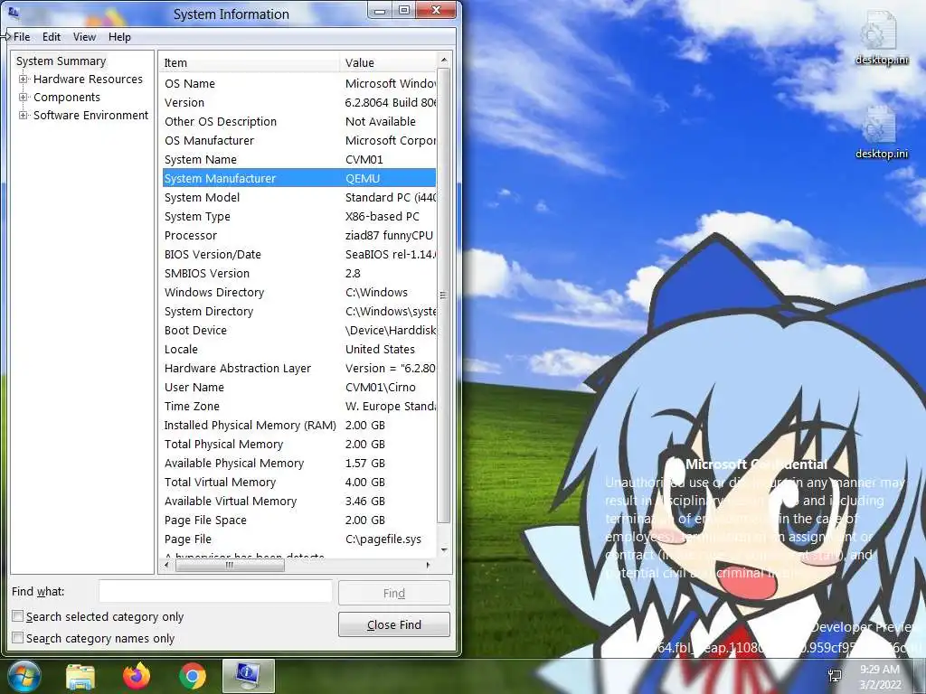This screenshot has height=694, width=926.
Task: Select the SMBIOS Version row
Action: (298, 273)
